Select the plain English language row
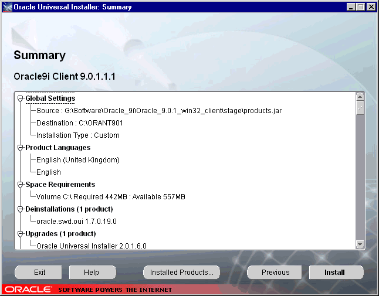Screen dimensions: 379x296 click(49, 172)
